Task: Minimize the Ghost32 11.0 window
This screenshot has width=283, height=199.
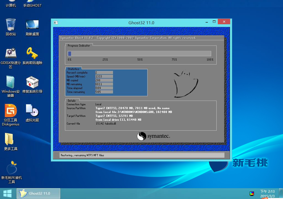Action: coord(207,22)
